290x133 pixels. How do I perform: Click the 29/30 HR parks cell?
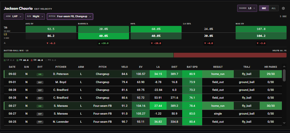coord(271,74)
